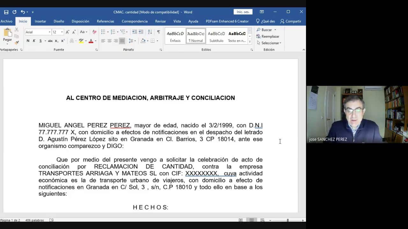Click the multilevel list icon
408x229 pixels.
123,32
